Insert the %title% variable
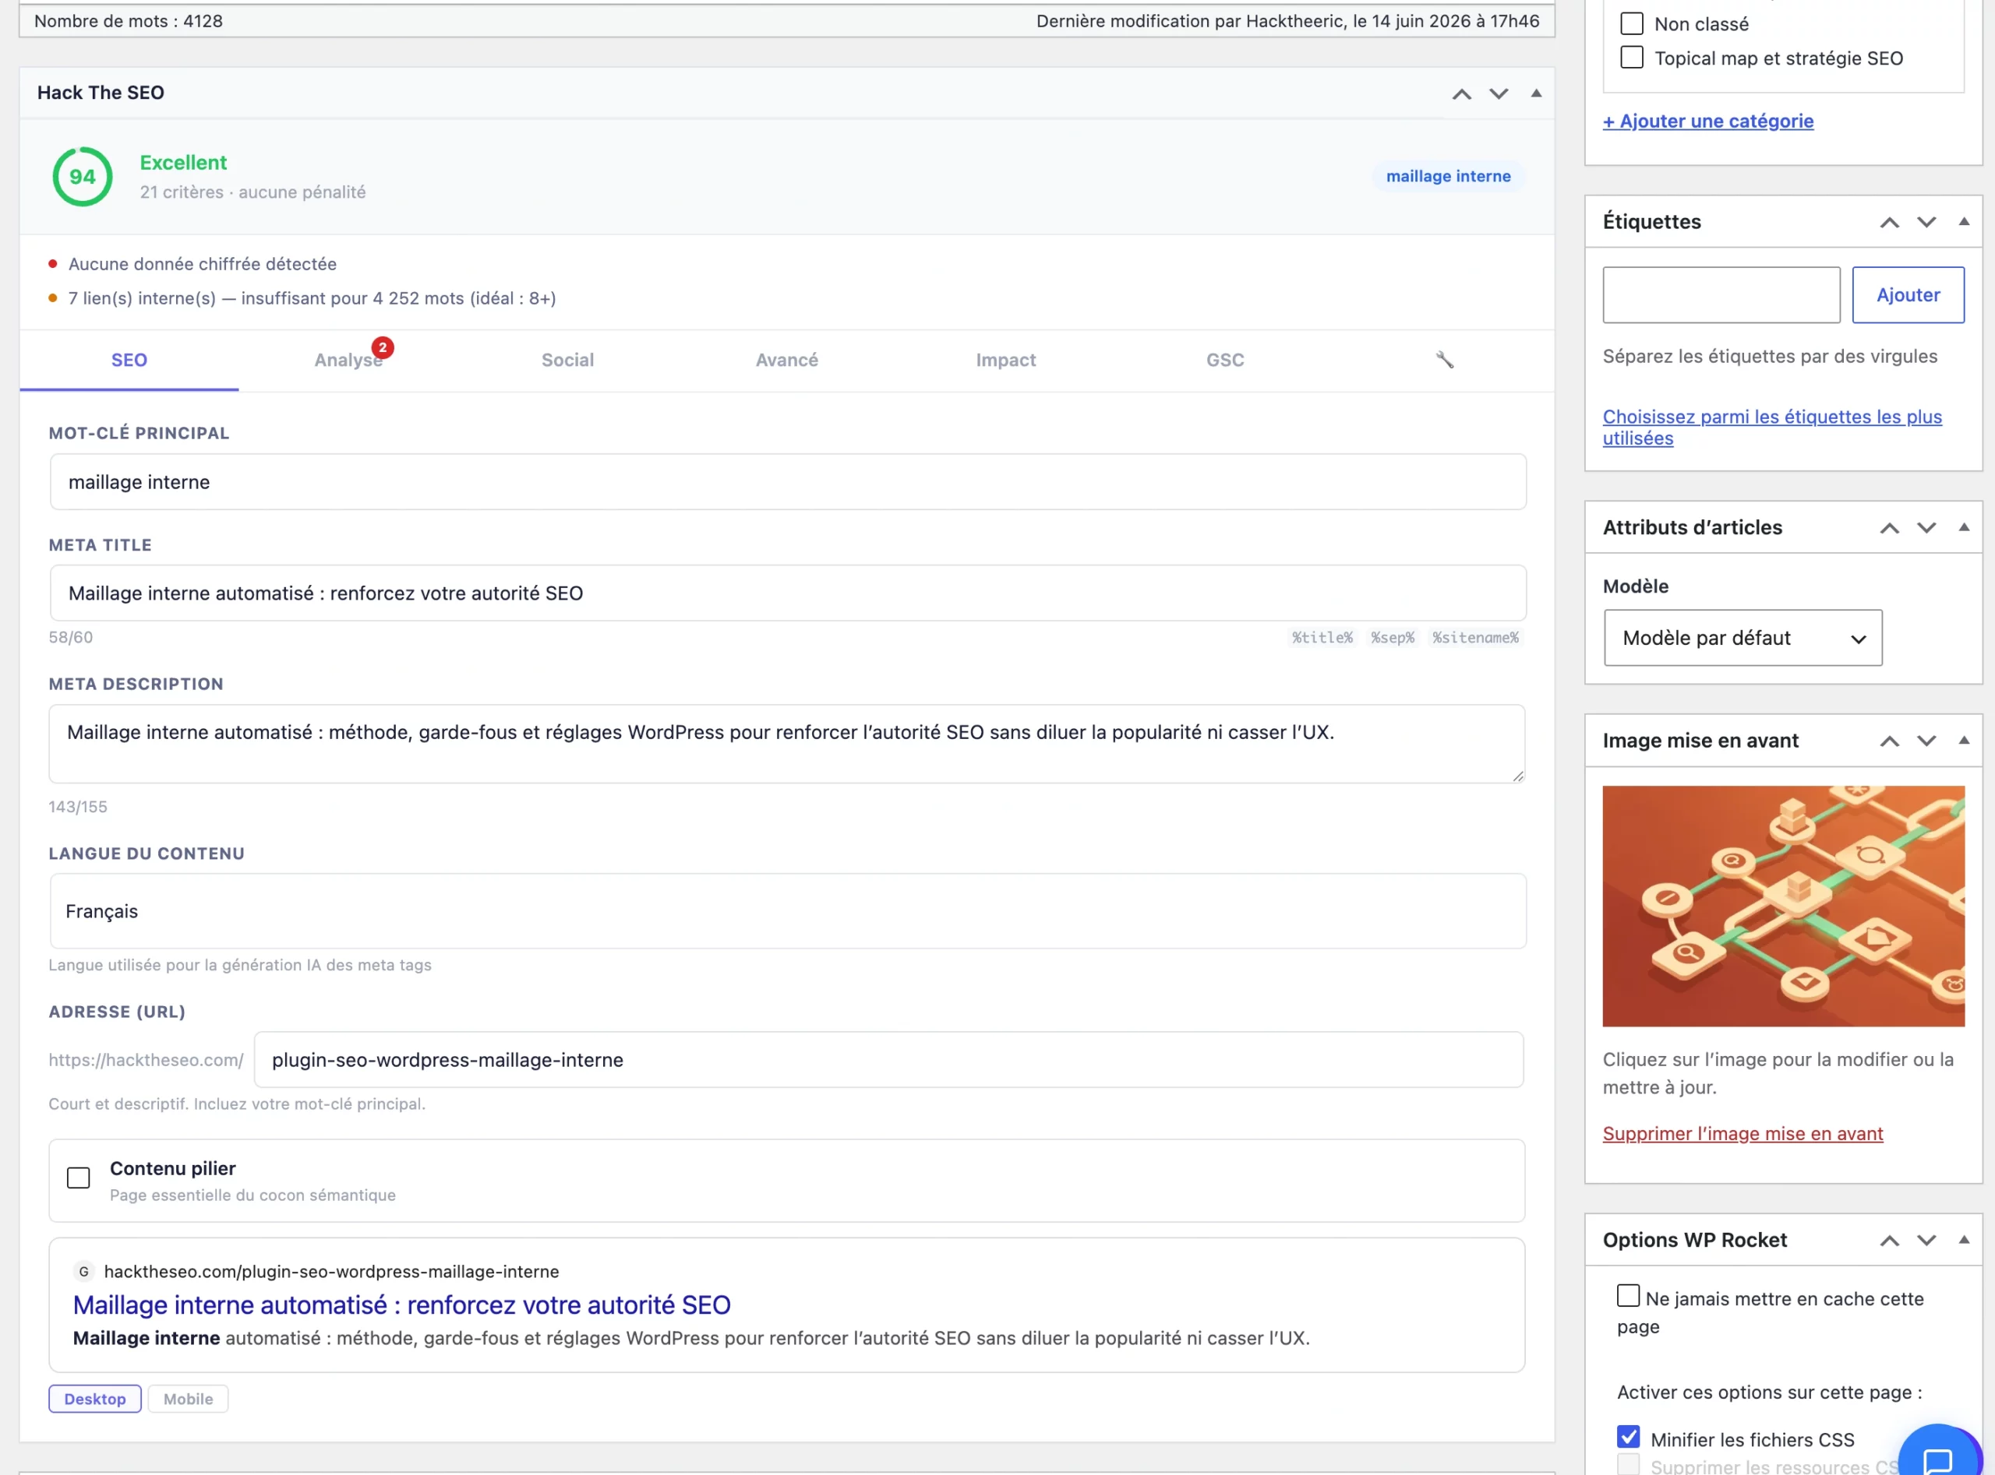Screen dimensions: 1995x1475 click(x=1322, y=638)
